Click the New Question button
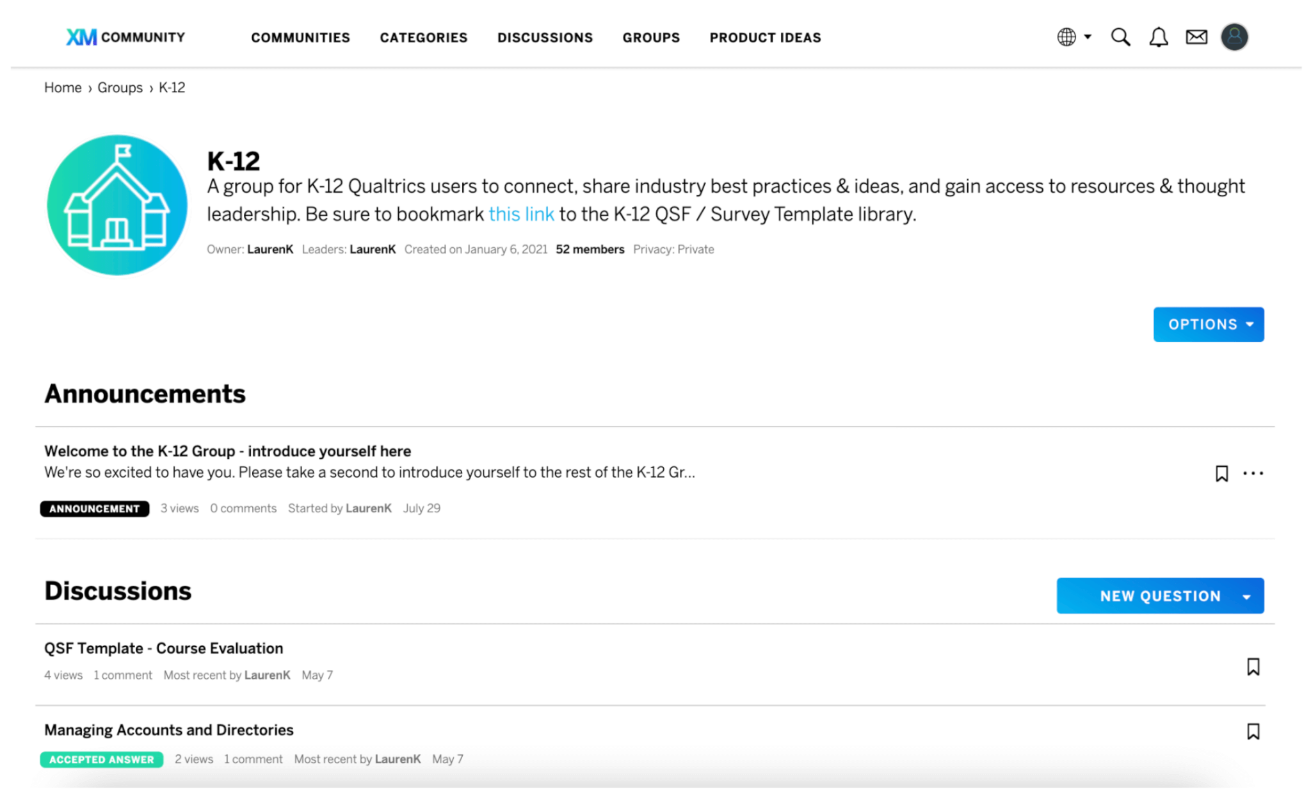The image size is (1311, 803). point(1160,596)
